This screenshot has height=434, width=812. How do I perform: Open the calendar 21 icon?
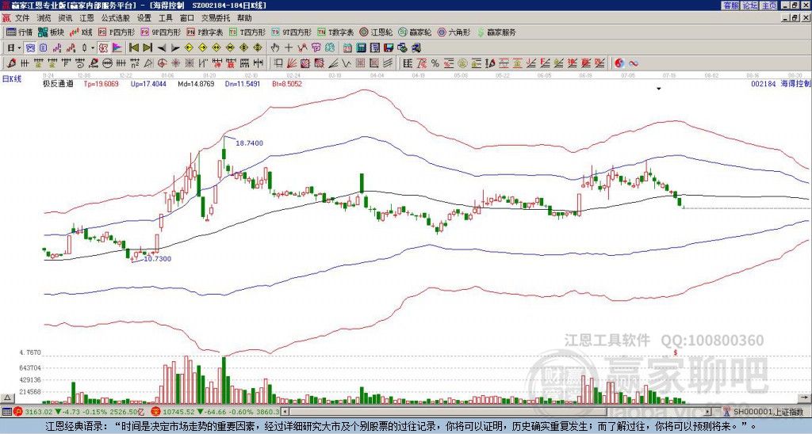tap(347, 48)
